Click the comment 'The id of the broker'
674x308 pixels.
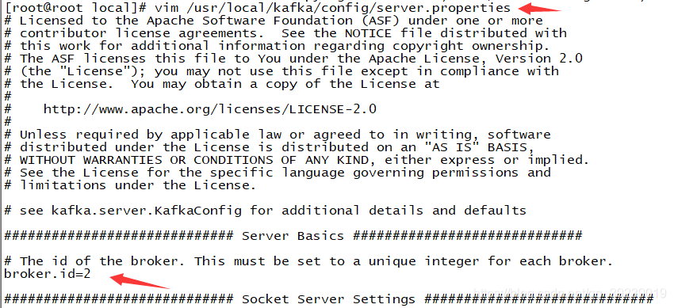click(308, 260)
